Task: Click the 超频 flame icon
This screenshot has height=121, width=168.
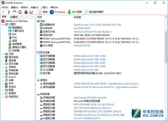Action: 10,41
